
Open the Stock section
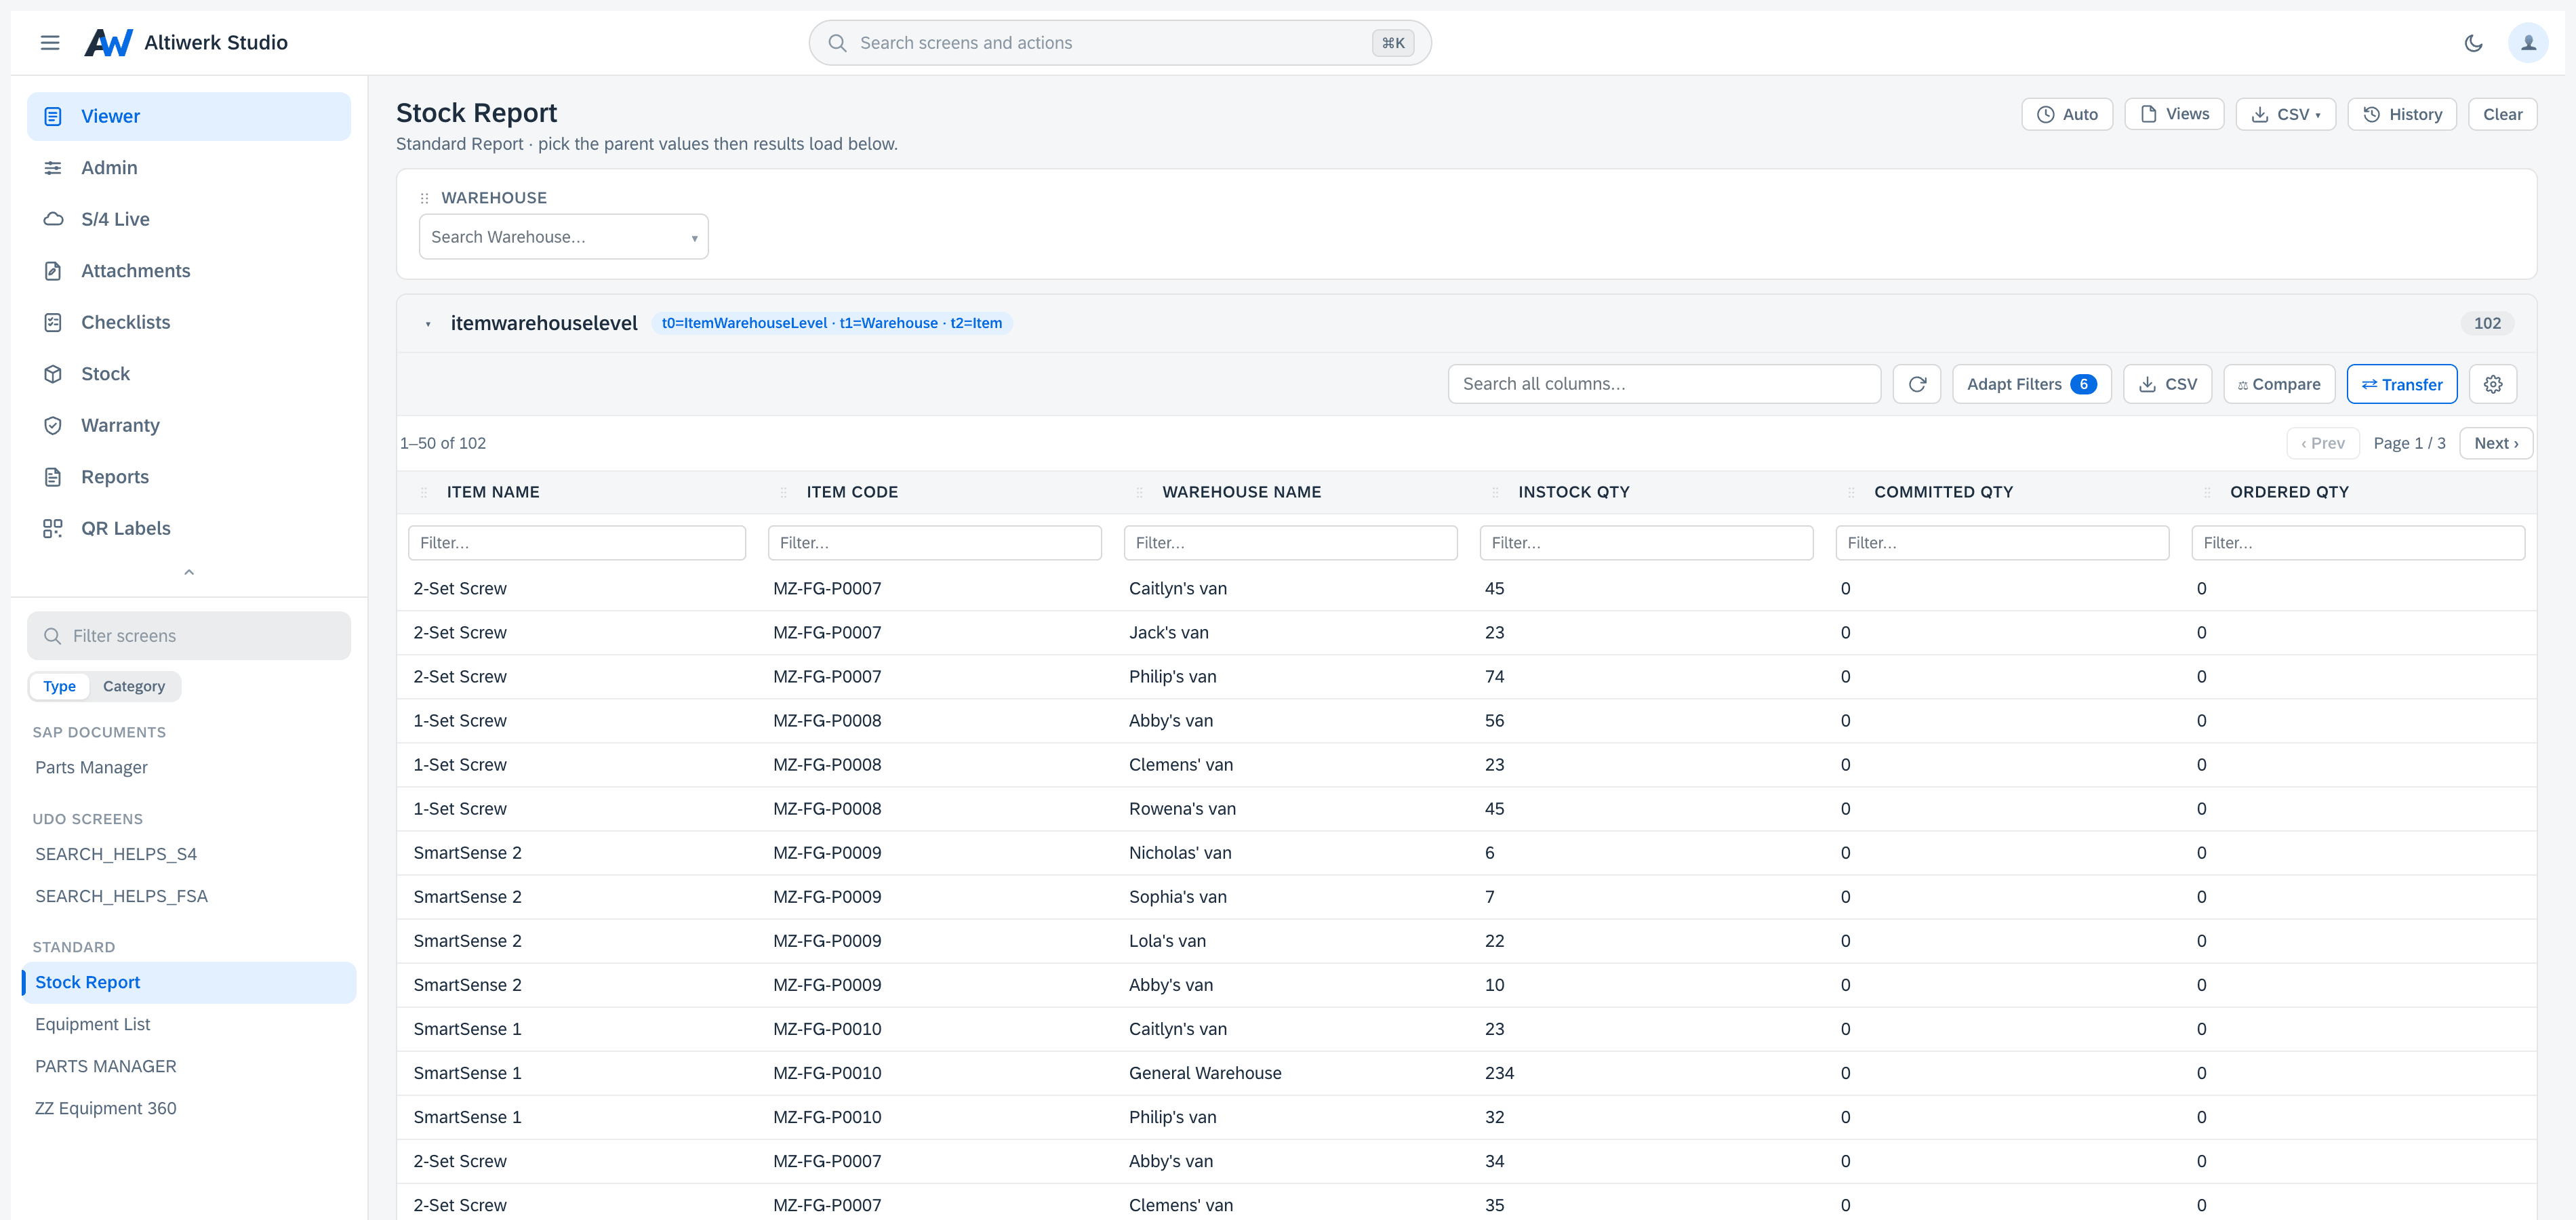pos(189,374)
